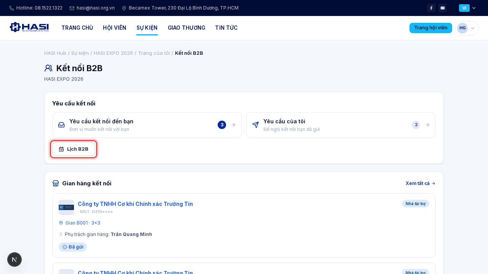Click the Gian B001 · 3×3 booth text
488x274 pixels.
[x=83, y=223]
